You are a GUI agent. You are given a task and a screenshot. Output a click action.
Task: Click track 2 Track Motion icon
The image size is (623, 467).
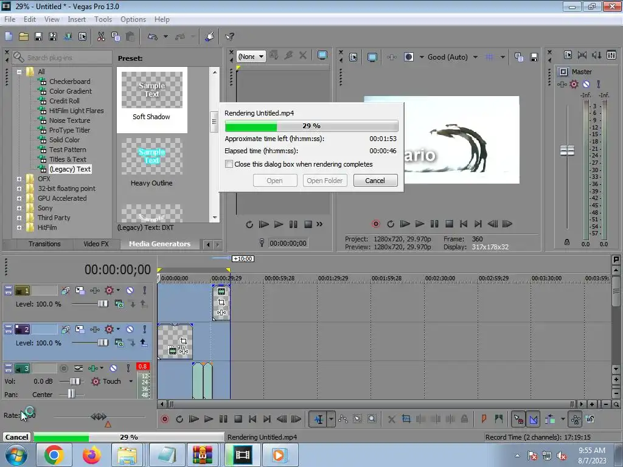pyautogui.click(x=80, y=330)
